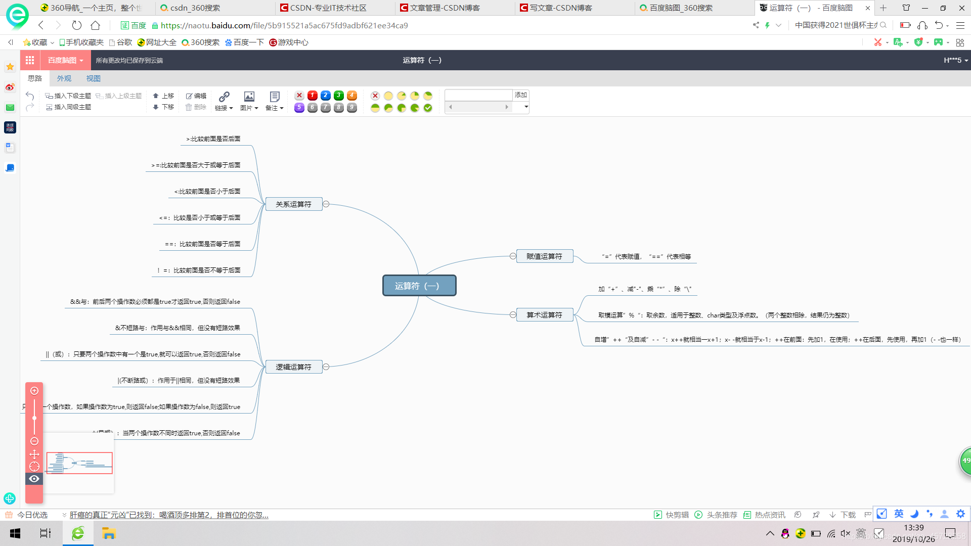Switch to the 思路 tab
Screen dimensions: 971x546
coord(35,78)
